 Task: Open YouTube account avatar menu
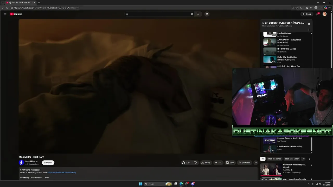324,14
